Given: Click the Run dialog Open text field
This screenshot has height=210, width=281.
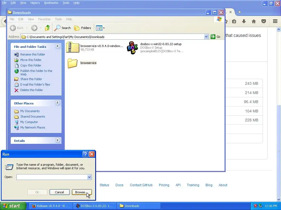Looking at the screenshot, I should click(52, 177).
